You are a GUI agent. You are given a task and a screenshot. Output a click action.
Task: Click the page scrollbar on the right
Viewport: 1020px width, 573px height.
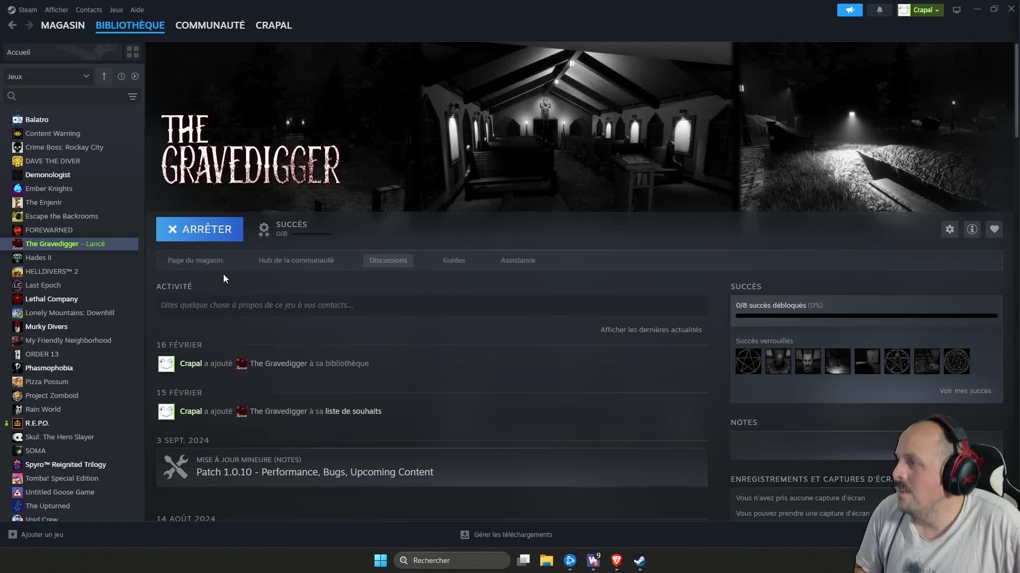(x=1016, y=90)
